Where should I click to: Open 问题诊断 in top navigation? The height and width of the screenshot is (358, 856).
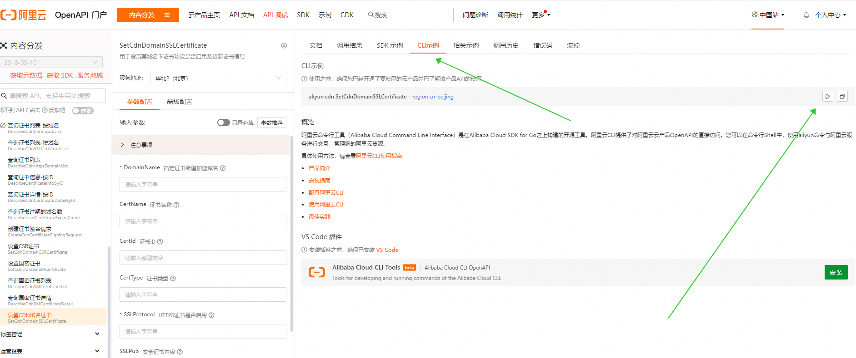[x=476, y=15]
